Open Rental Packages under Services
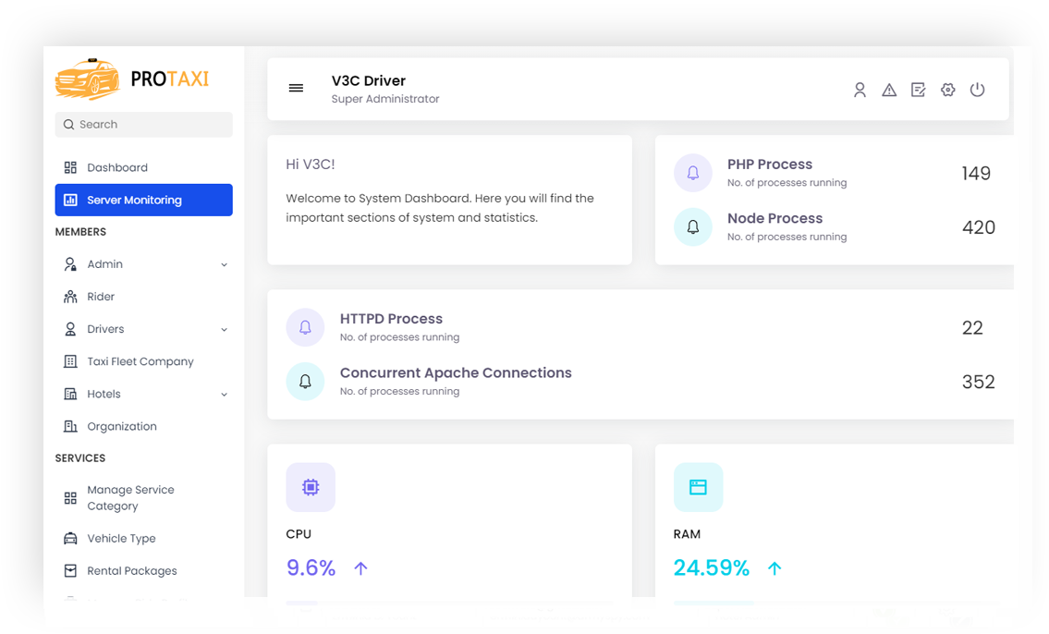This screenshot has width=1049, height=634. (130, 570)
